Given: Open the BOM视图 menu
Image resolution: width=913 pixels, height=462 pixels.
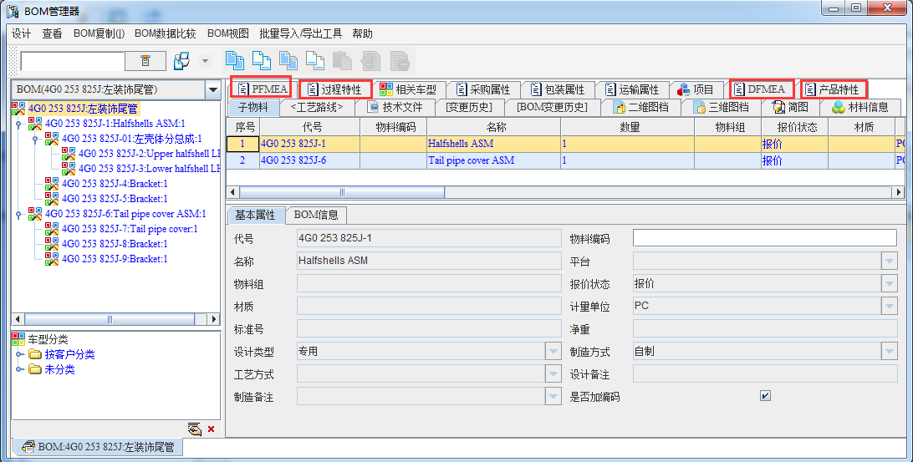Looking at the screenshot, I should coord(227,33).
